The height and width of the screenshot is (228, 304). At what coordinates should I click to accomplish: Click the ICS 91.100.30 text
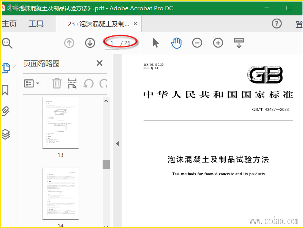point(154,65)
